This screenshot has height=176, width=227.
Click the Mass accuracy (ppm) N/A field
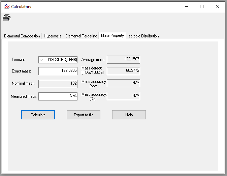(x=124, y=83)
